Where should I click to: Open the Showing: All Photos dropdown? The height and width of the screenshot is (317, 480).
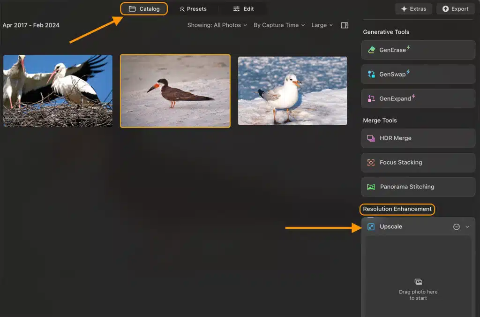pyautogui.click(x=217, y=25)
